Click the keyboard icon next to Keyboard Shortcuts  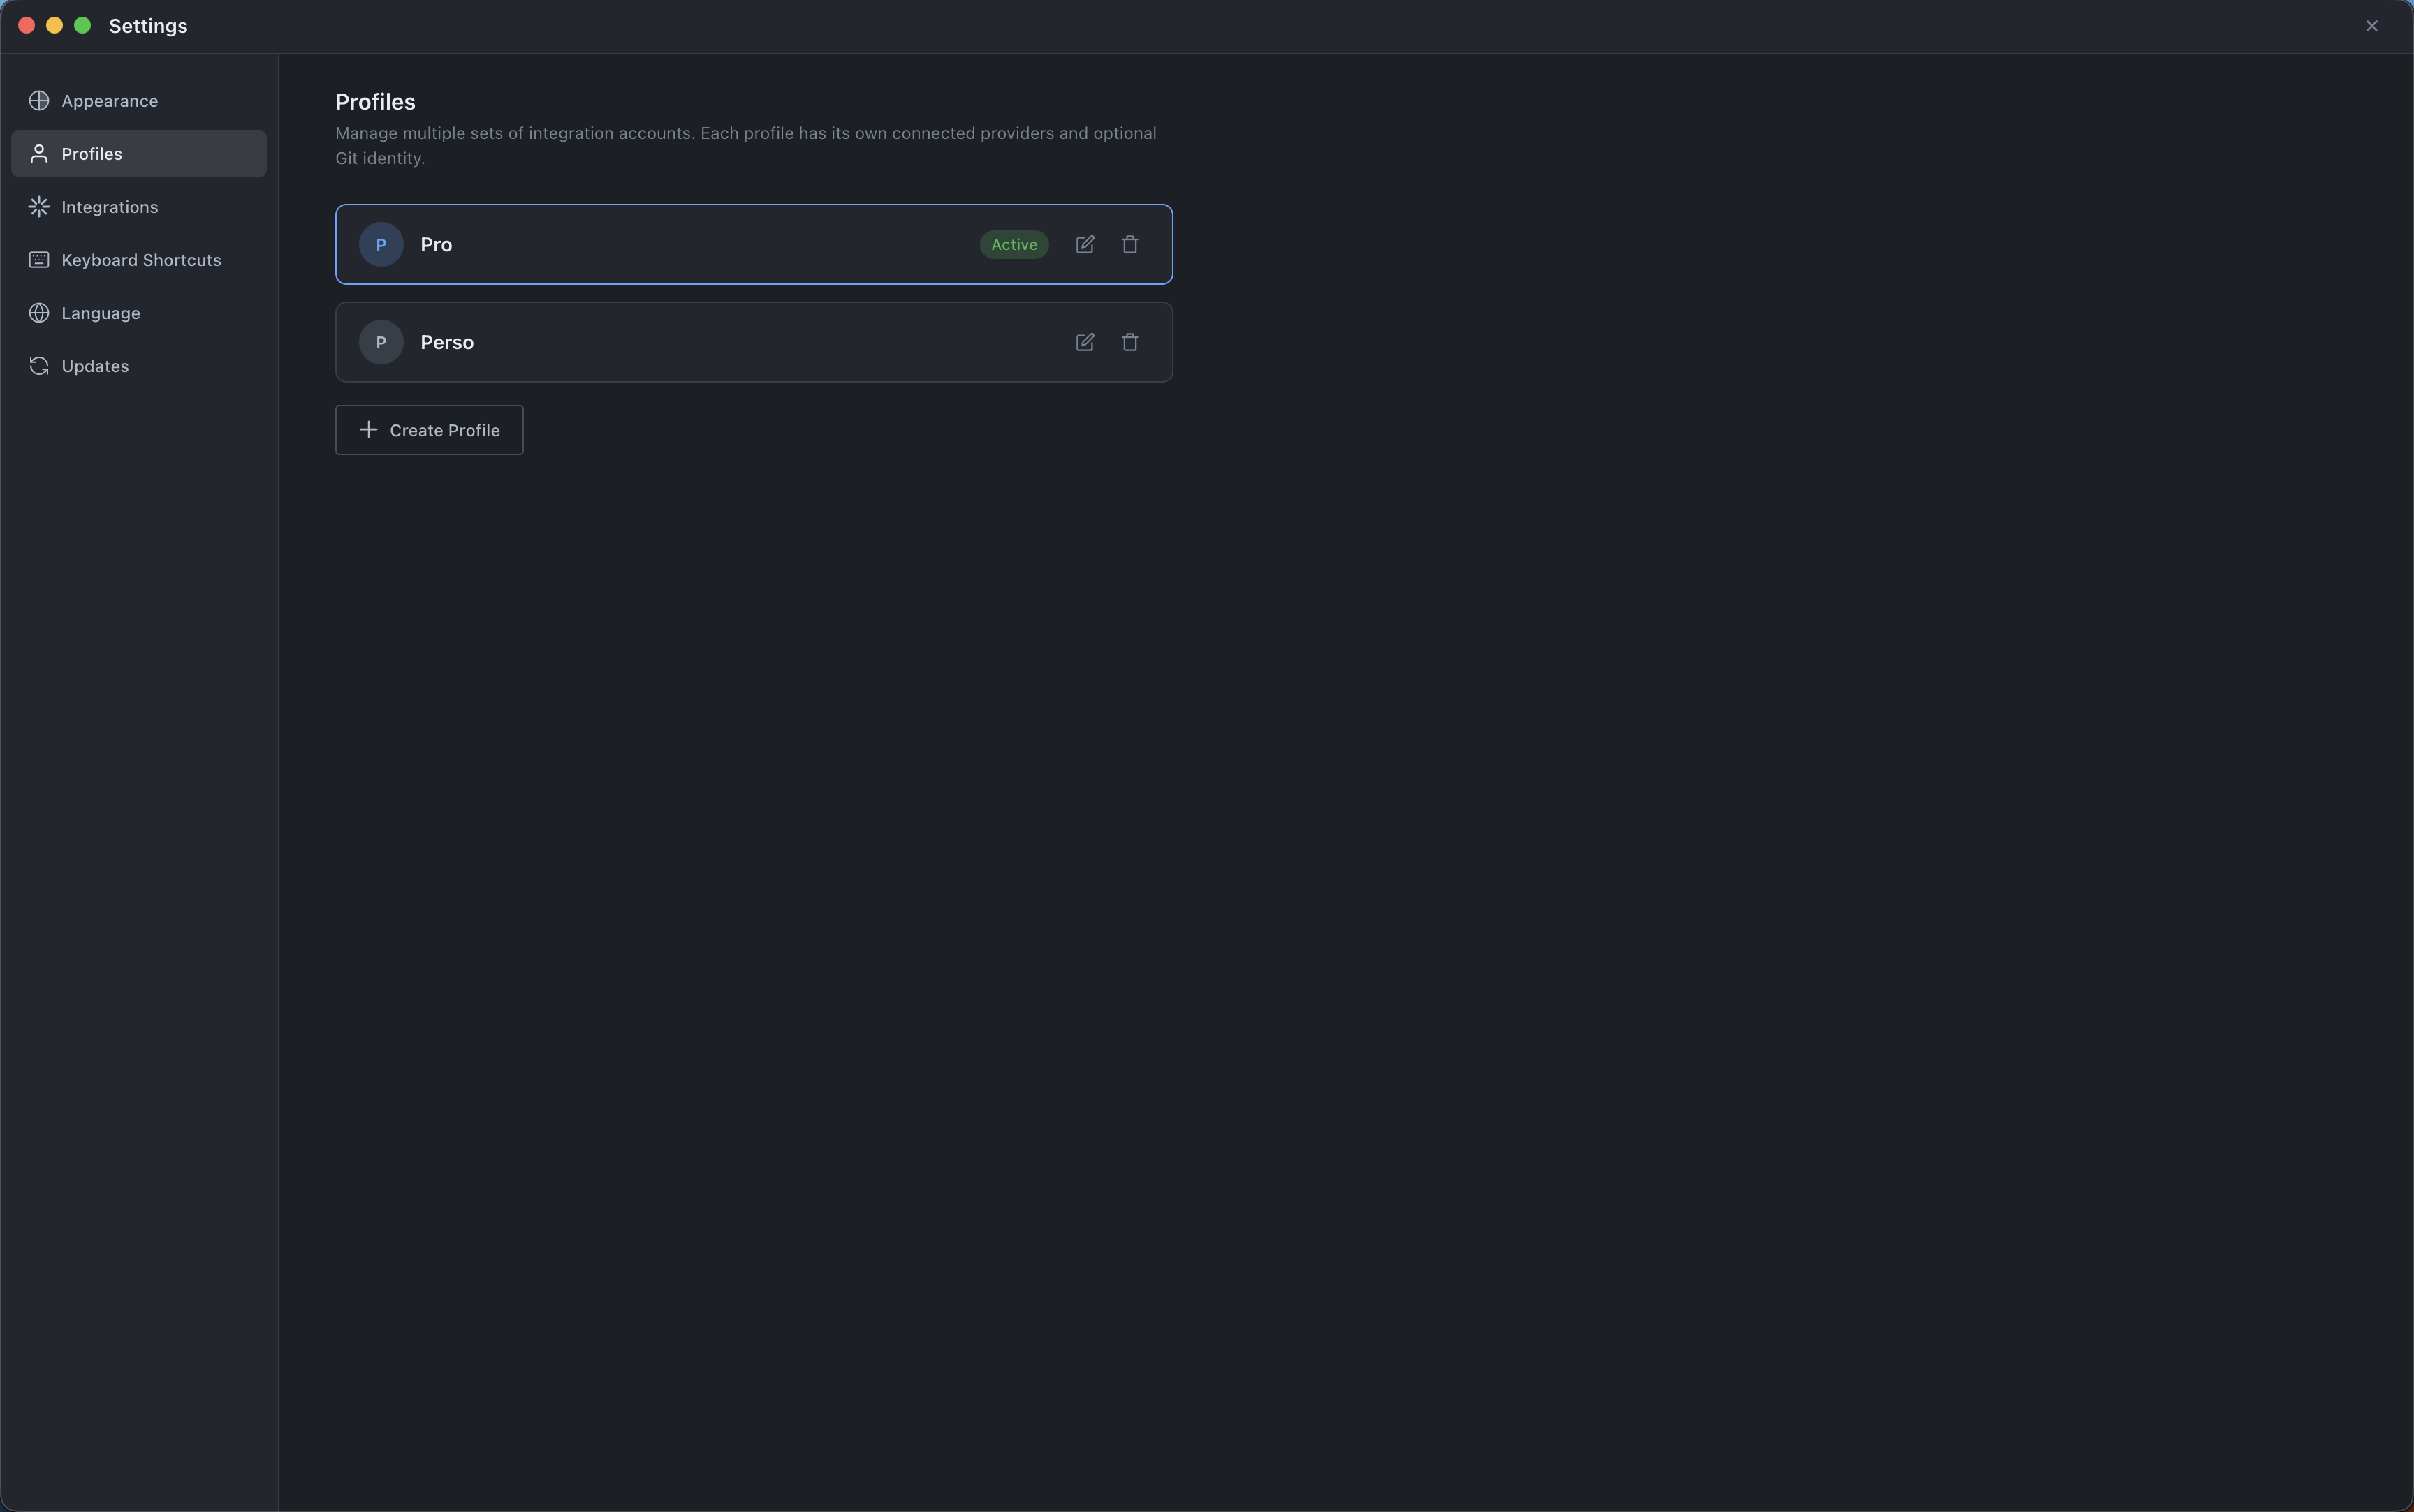38,259
